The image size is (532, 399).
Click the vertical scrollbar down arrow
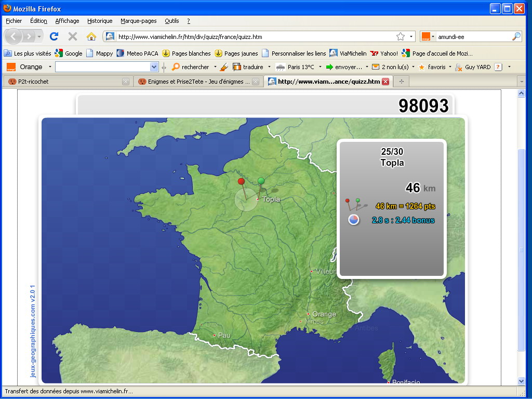[x=522, y=381]
